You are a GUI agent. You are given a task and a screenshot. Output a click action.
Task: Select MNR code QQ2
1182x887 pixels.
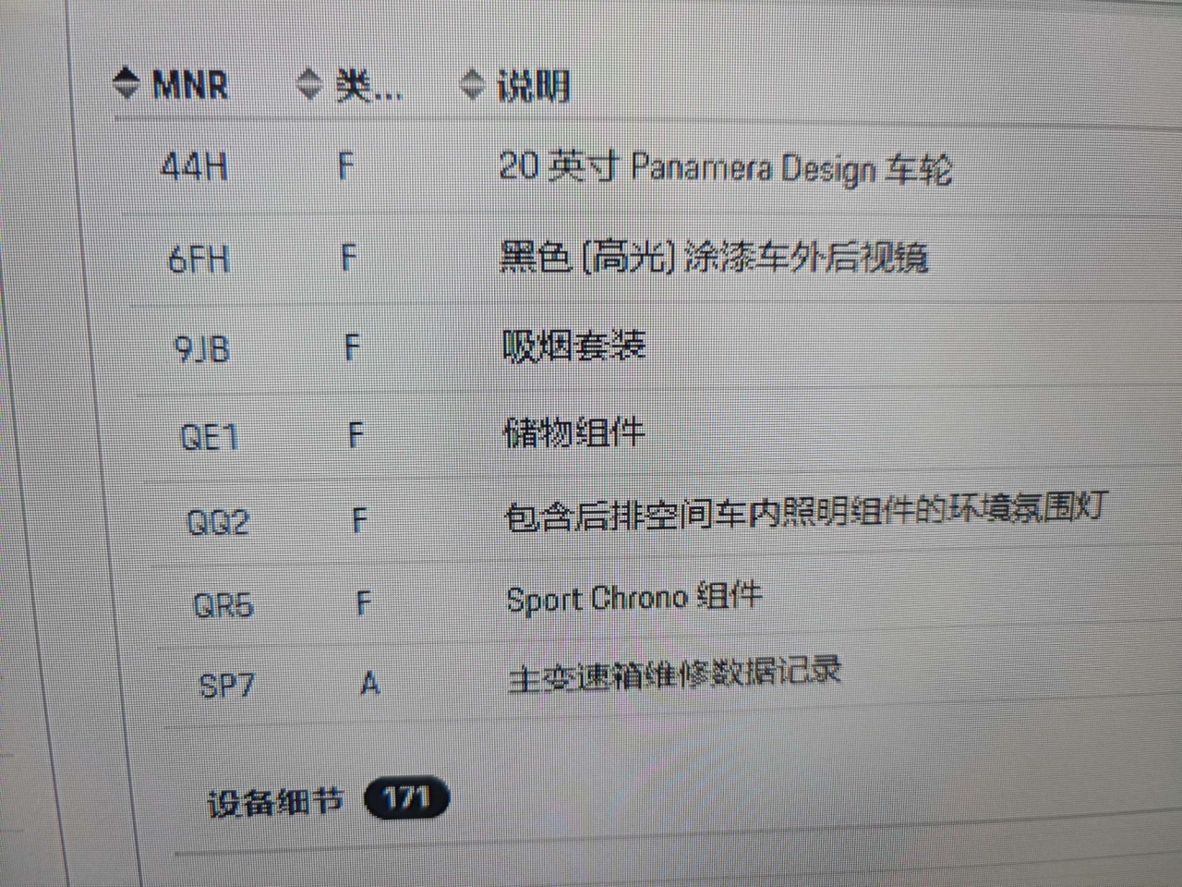point(218,521)
